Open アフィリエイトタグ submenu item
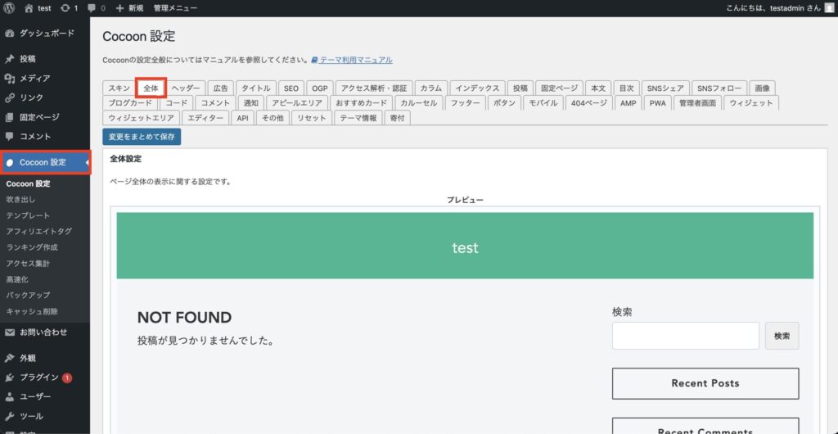838x434 pixels. click(38, 232)
